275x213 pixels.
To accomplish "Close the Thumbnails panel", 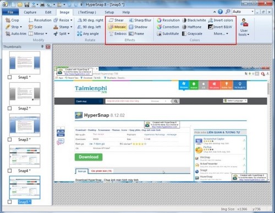I will (x=48, y=47).
